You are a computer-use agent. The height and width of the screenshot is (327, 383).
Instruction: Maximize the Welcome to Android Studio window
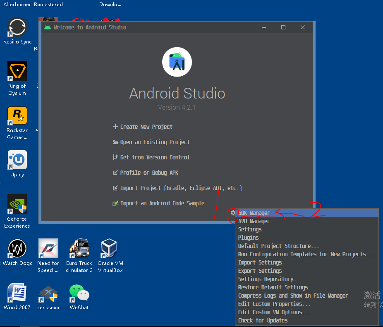coord(283,27)
